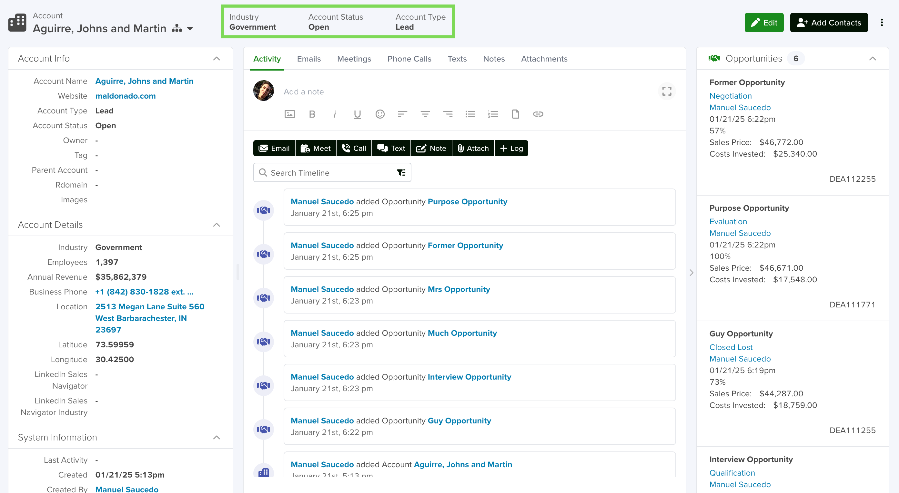The height and width of the screenshot is (493, 899).
Task: Toggle underline formatting in note editor
Action: tap(357, 114)
